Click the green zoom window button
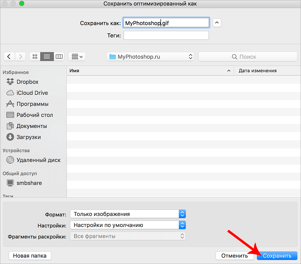This screenshot has height=264, width=301. tap(22, 3)
